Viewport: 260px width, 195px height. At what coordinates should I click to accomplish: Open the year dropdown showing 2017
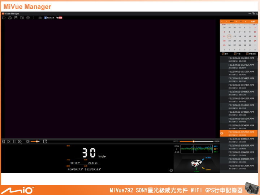(233, 21)
